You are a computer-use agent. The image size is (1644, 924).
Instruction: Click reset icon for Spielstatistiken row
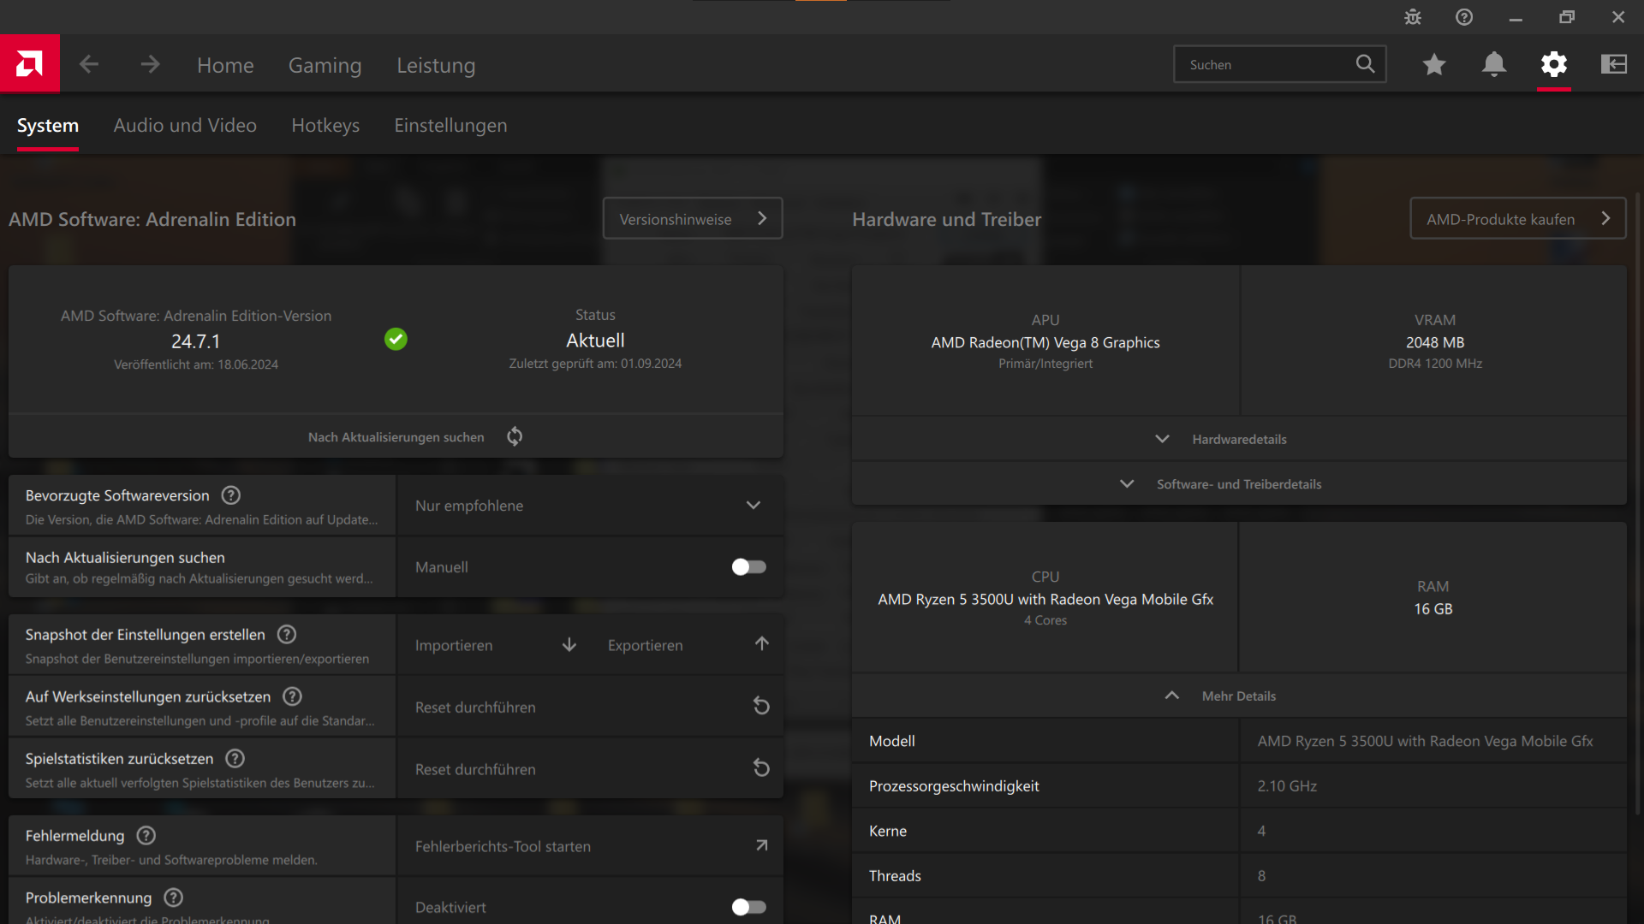(761, 768)
